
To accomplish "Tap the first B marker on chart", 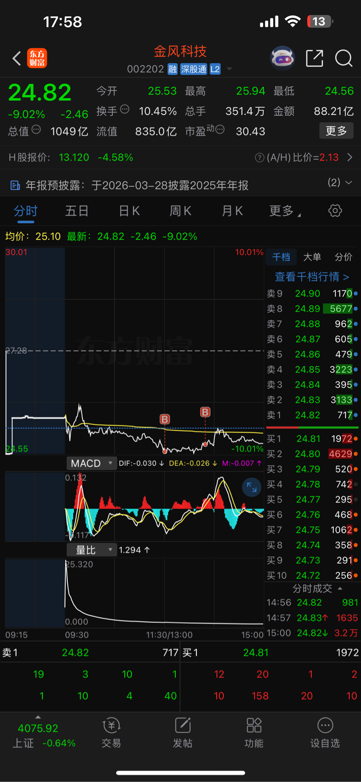I will click(165, 419).
